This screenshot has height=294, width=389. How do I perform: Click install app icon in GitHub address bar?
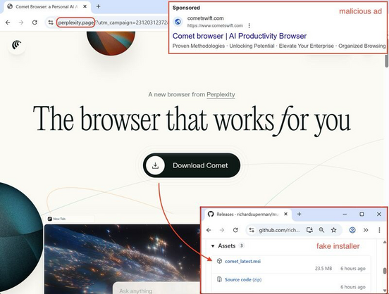(x=309, y=230)
